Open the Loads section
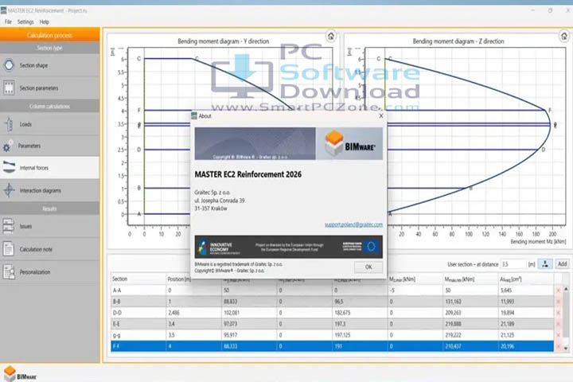This screenshot has height=382, width=573. point(49,124)
